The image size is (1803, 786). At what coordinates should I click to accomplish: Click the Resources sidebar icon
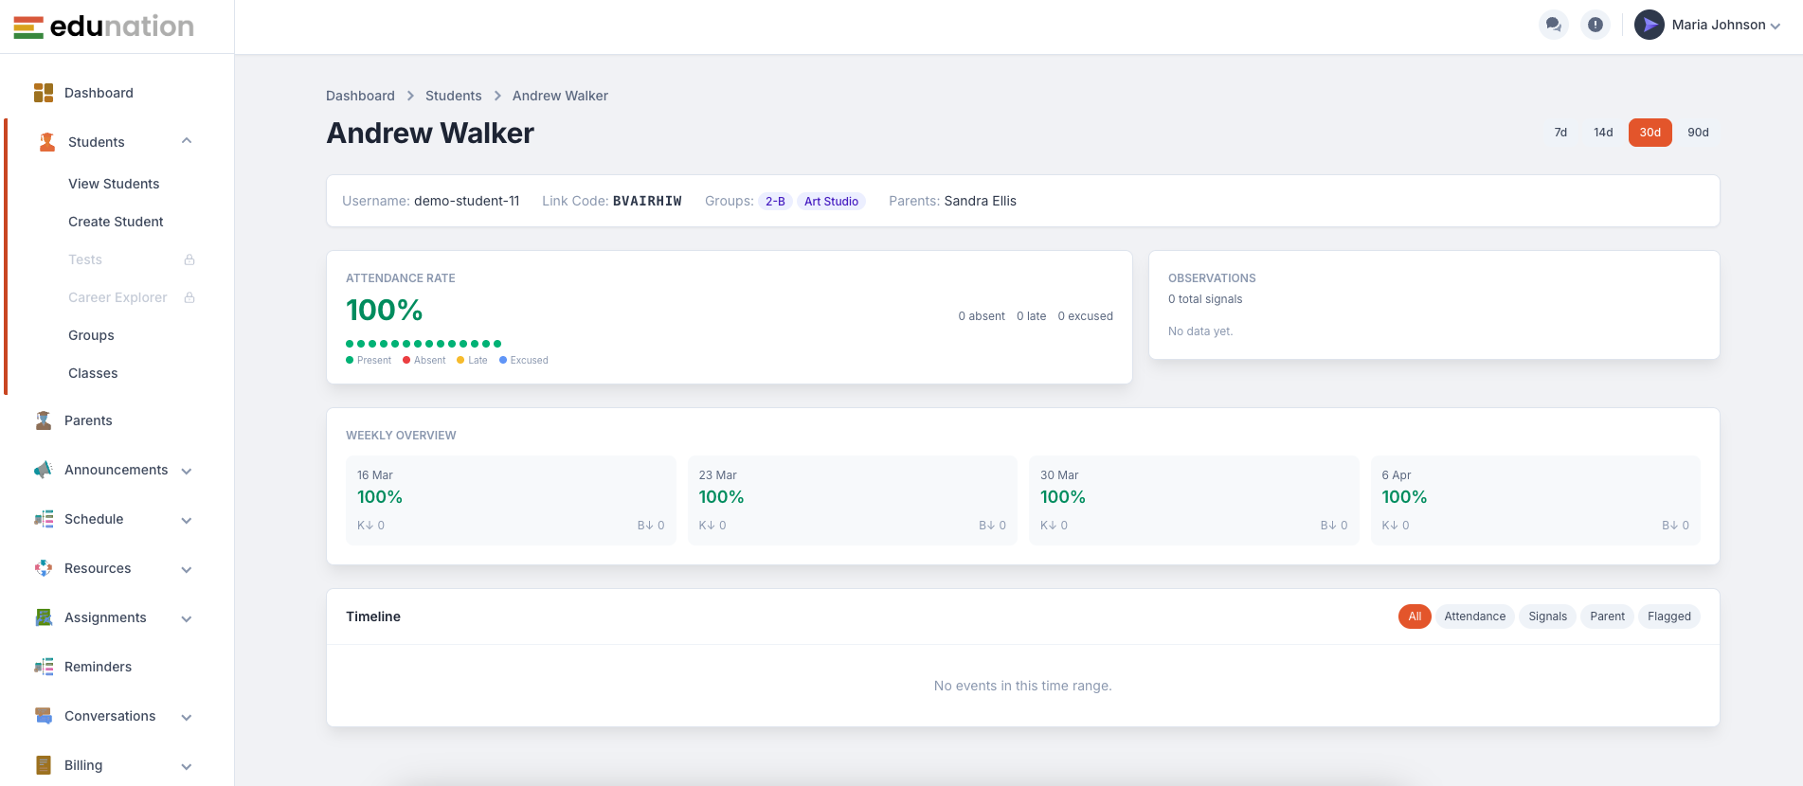(44, 568)
